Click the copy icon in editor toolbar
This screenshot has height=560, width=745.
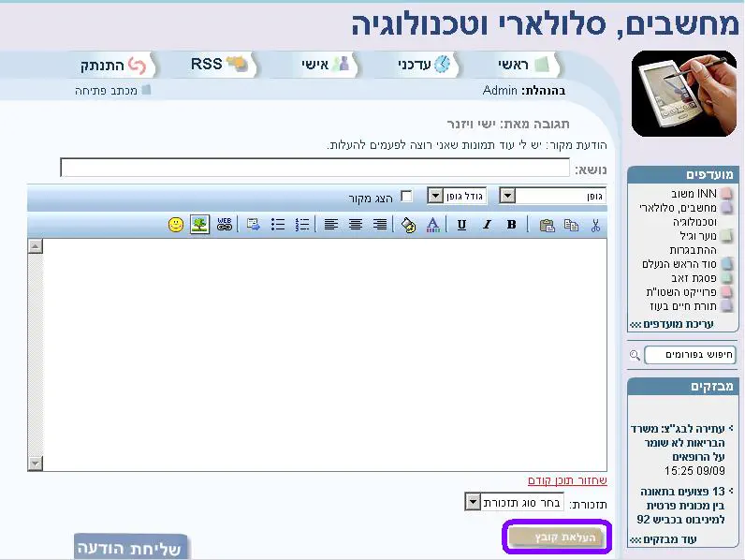pyautogui.click(x=571, y=225)
